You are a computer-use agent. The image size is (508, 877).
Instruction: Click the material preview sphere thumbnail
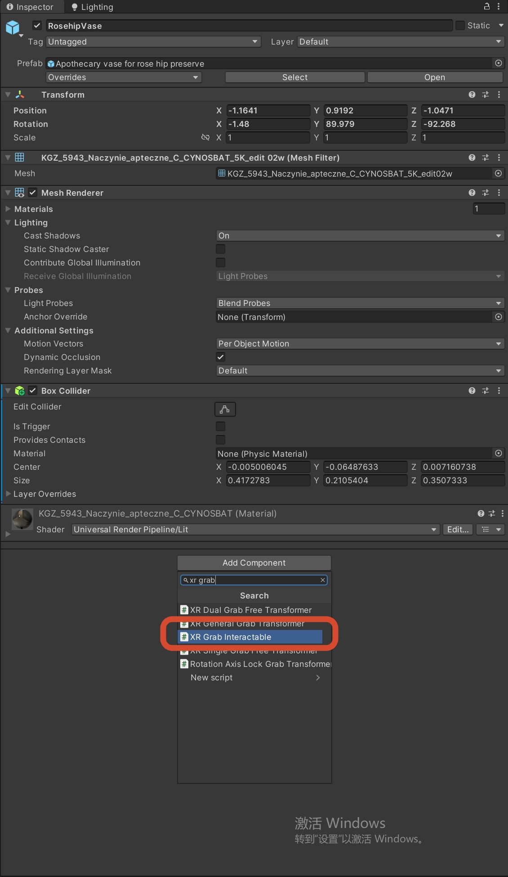[22, 519]
